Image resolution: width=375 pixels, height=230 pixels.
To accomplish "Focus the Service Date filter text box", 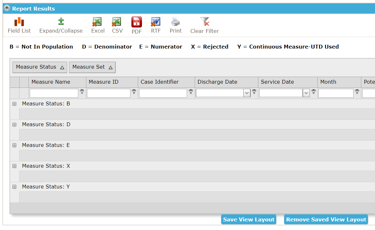I will click(281, 93).
